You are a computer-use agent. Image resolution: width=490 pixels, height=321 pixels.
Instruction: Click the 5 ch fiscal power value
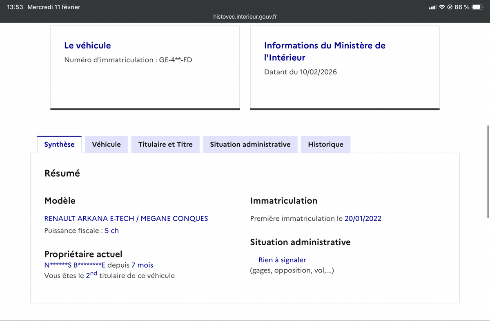111,231
